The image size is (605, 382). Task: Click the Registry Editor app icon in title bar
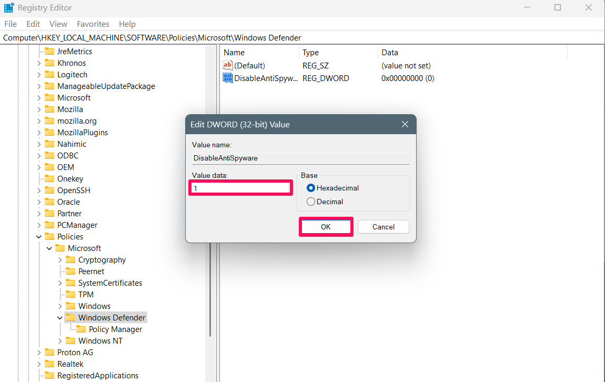coord(9,8)
